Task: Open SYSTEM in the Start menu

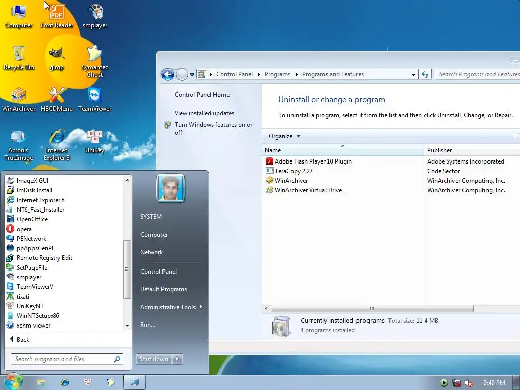Action: (151, 216)
